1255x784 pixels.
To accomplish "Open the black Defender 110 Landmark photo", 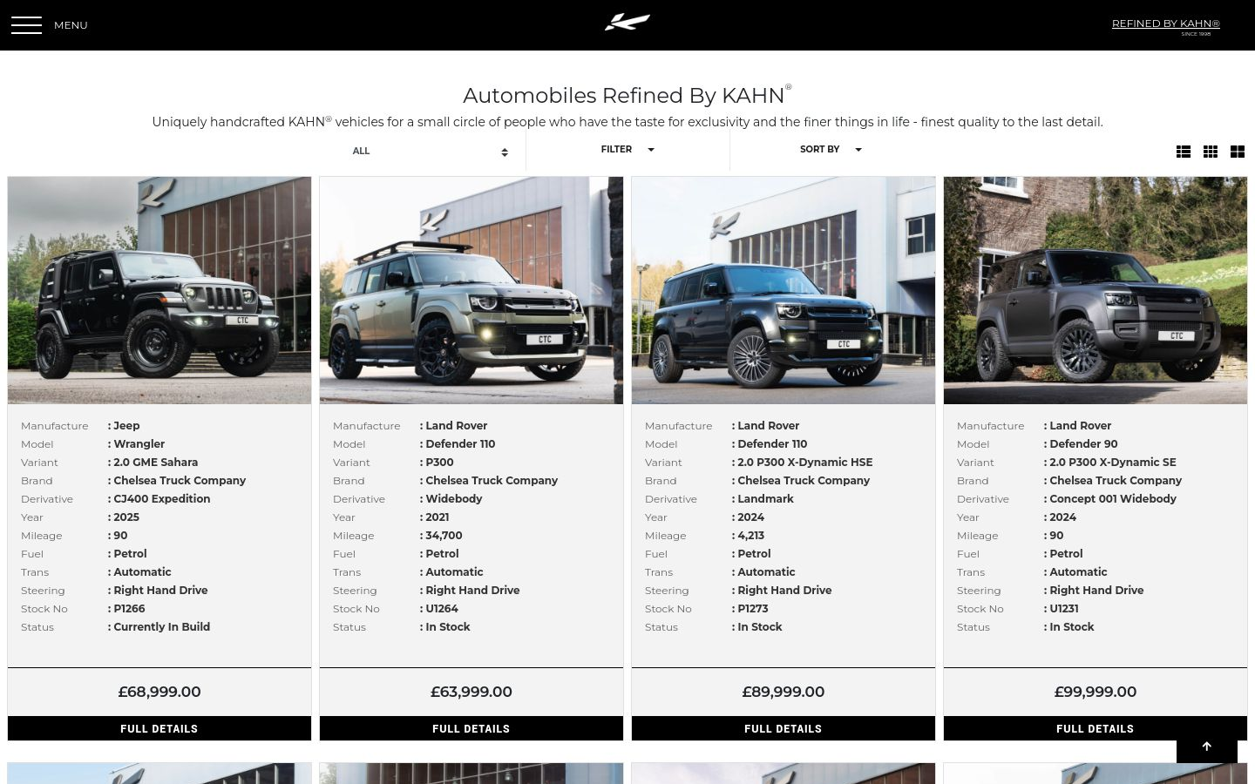I will click(784, 291).
